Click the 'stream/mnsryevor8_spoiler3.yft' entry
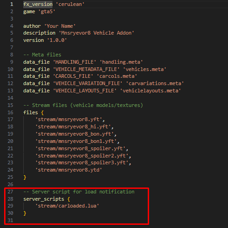This screenshot has height=228, width=228. 82,162
